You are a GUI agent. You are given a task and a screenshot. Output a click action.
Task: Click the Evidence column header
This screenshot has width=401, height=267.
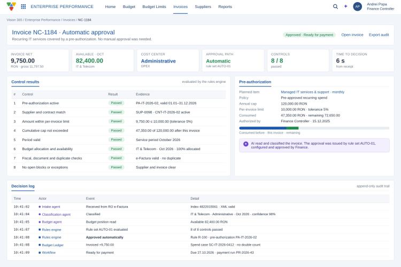(143, 95)
